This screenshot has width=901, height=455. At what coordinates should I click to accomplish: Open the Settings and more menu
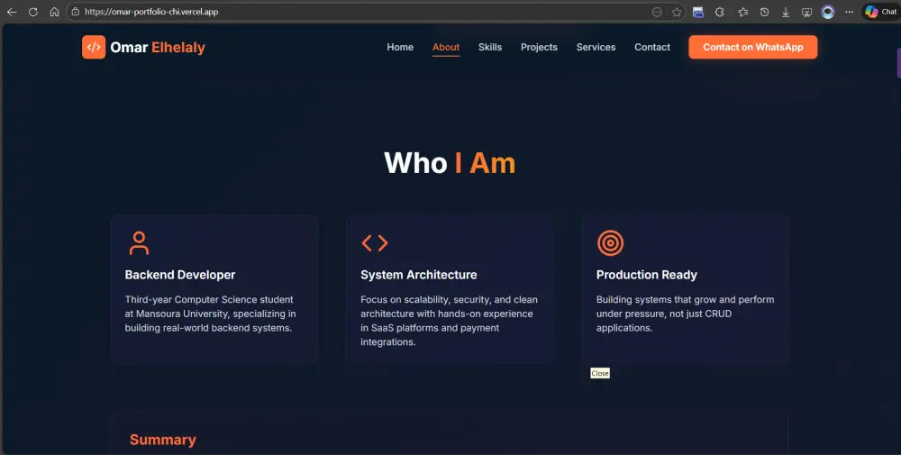pyautogui.click(x=850, y=12)
